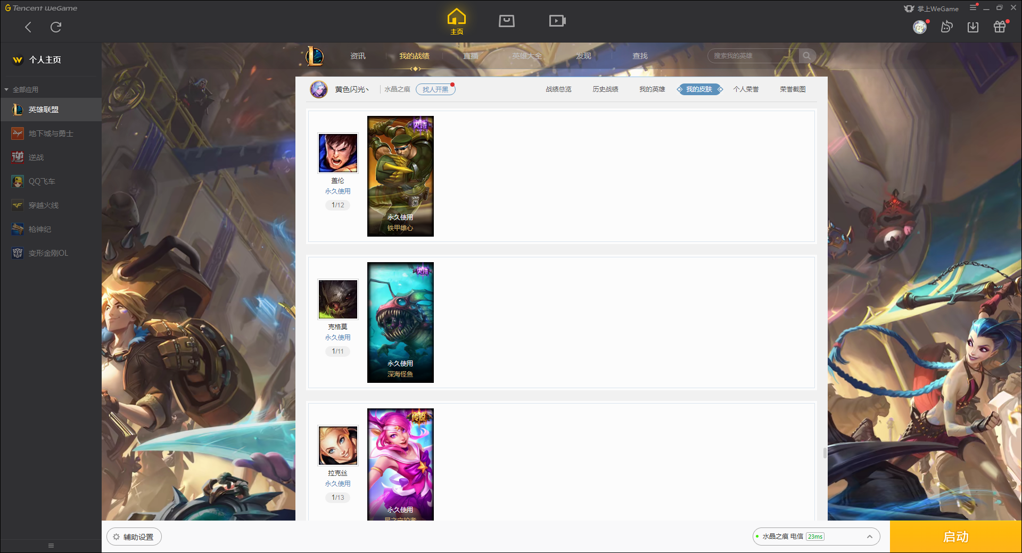
Task: Click the Tencent WeGame logo
Action: point(41,8)
